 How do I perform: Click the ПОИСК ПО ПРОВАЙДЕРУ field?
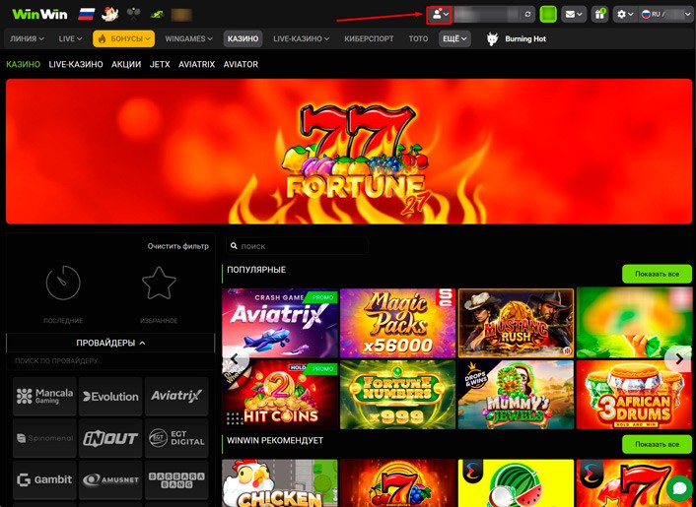point(110,360)
